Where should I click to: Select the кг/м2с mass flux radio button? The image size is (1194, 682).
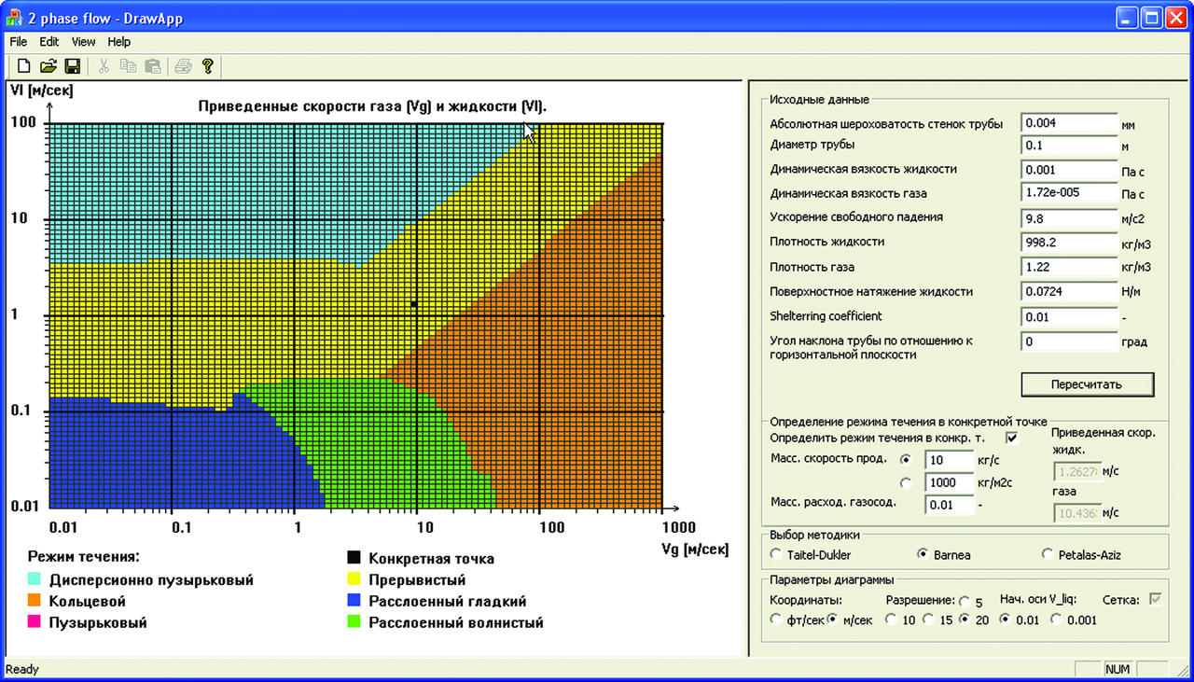(905, 482)
